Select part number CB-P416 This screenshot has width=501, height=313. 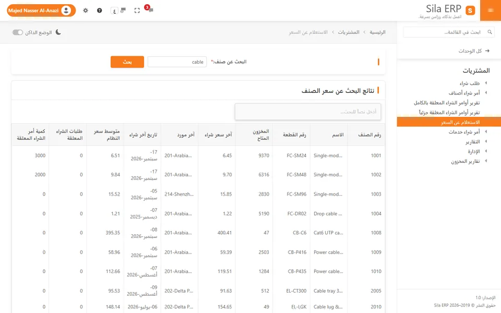(x=297, y=252)
